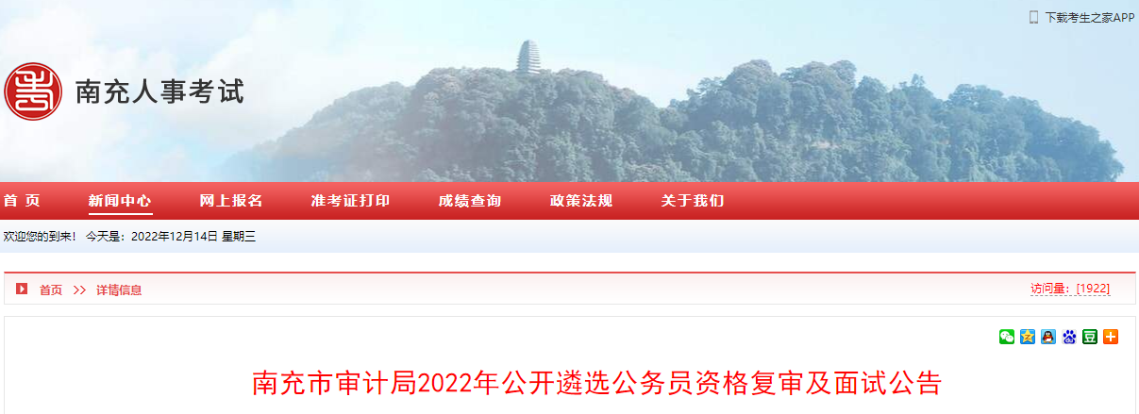Click the phone icon beside 下载考生之家APP
Viewport: 1139px width, 414px height.
click(x=1033, y=17)
